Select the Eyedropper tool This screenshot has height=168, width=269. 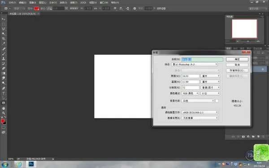[x=4, y=43]
